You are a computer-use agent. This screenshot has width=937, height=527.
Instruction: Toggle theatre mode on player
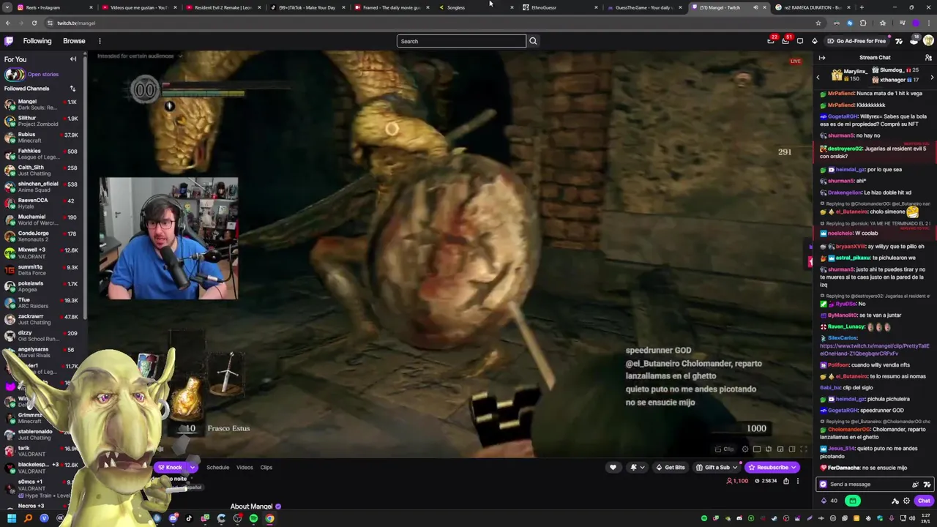[x=791, y=449]
